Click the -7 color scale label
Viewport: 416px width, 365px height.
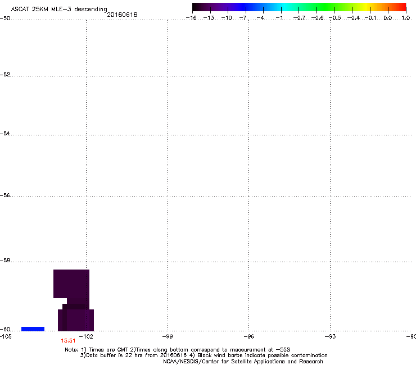click(243, 18)
